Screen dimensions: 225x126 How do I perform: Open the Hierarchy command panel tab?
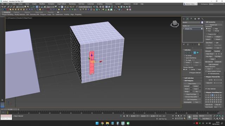[191, 19]
